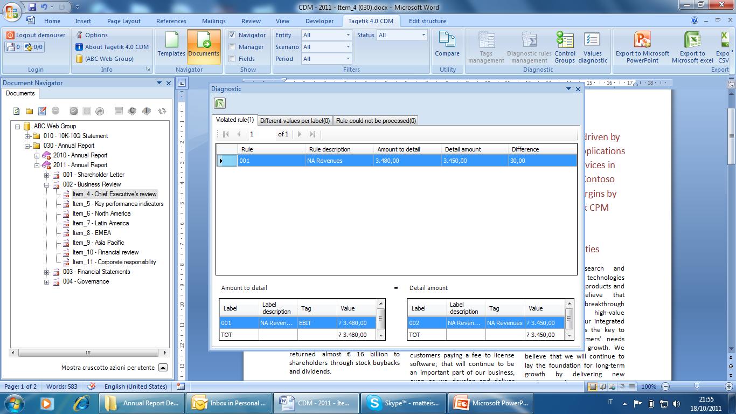
Task: Click the refresh icon in Document Navigator toolbar
Action: [x=17, y=111]
